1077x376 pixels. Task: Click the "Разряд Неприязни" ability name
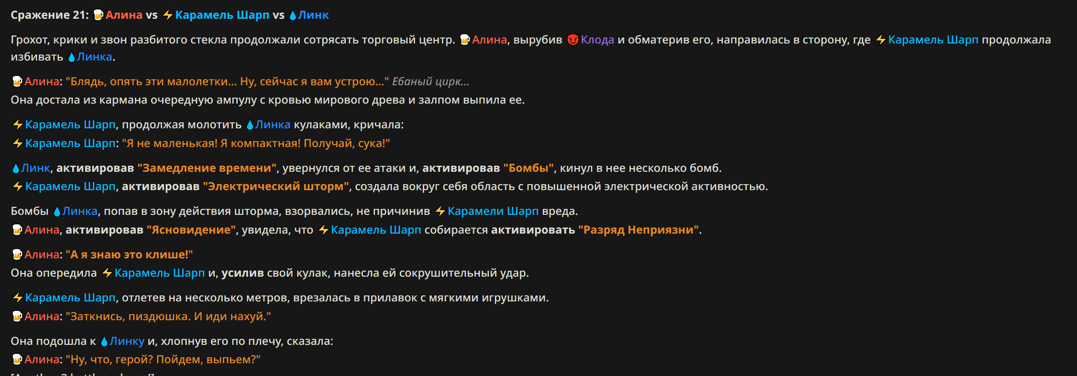[638, 230]
